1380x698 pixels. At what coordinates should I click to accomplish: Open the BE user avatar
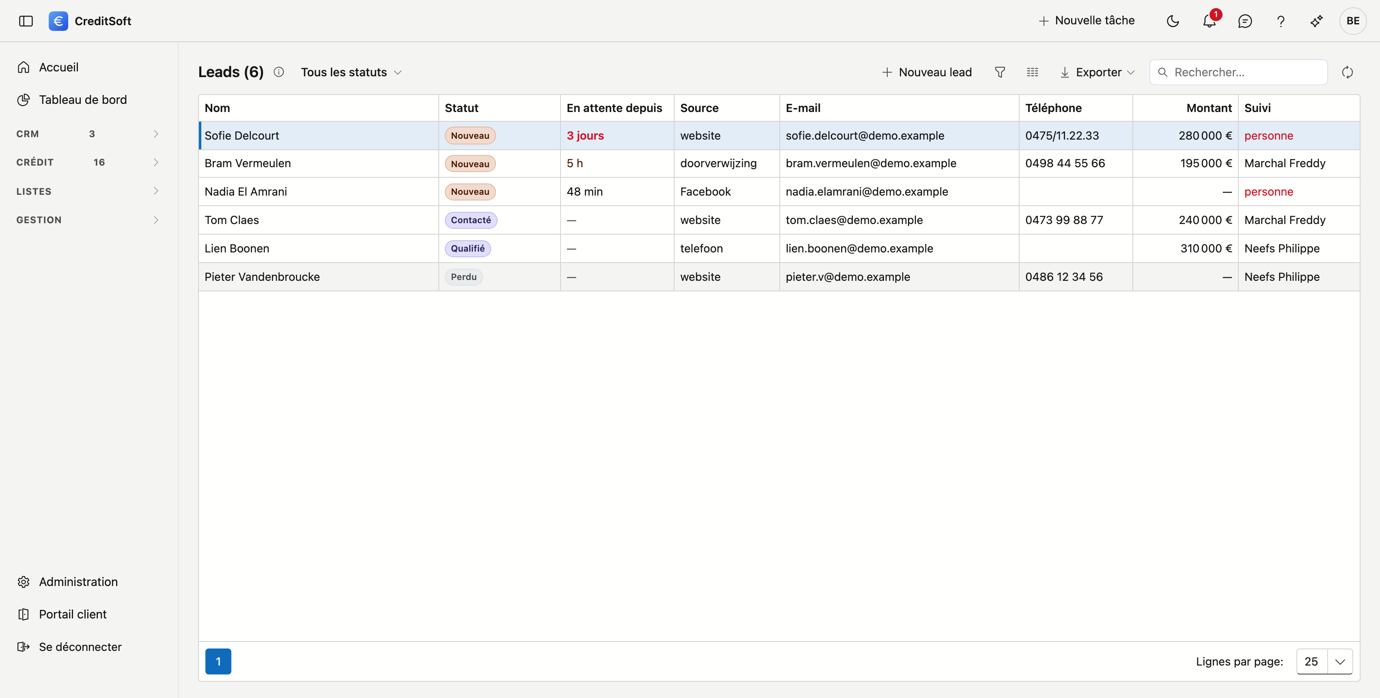click(1353, 21)
